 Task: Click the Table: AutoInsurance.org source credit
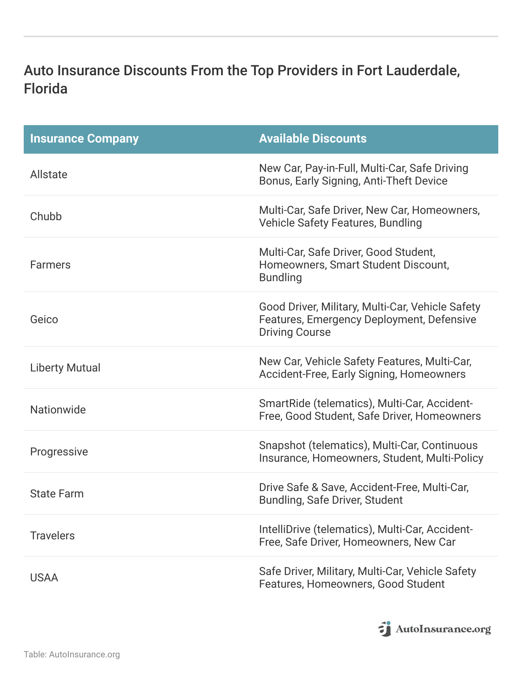pos(72,654)
